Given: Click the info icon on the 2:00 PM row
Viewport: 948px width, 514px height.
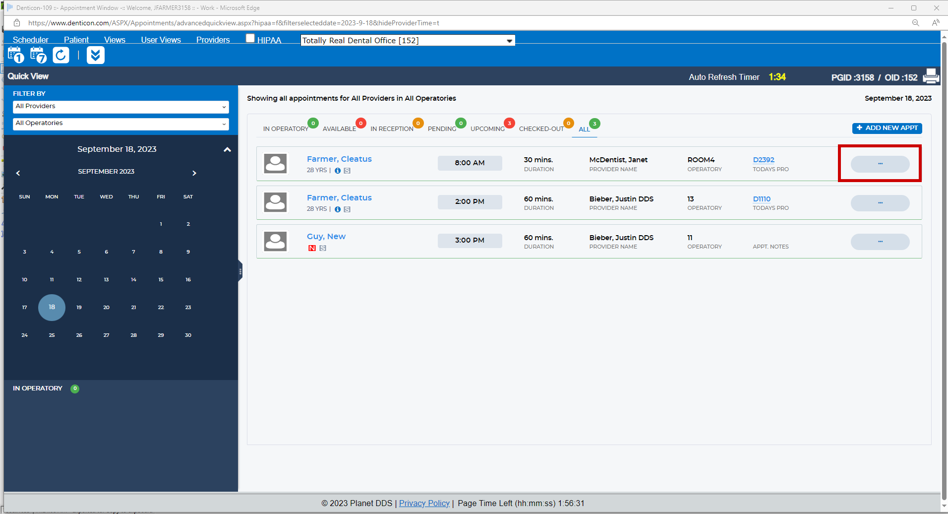Looking at the screenshot, I should (x=338, y=209).
